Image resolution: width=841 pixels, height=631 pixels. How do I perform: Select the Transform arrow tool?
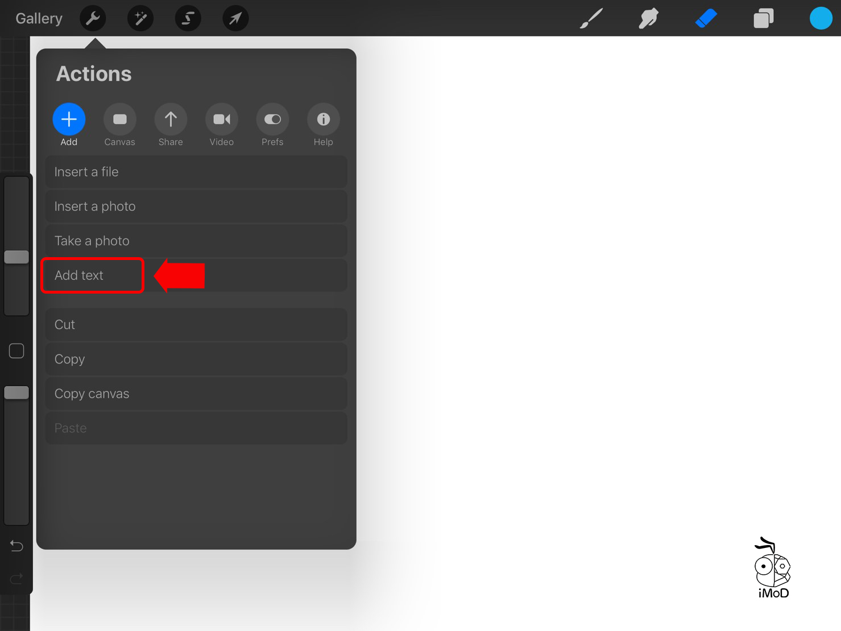coord(235,19)
